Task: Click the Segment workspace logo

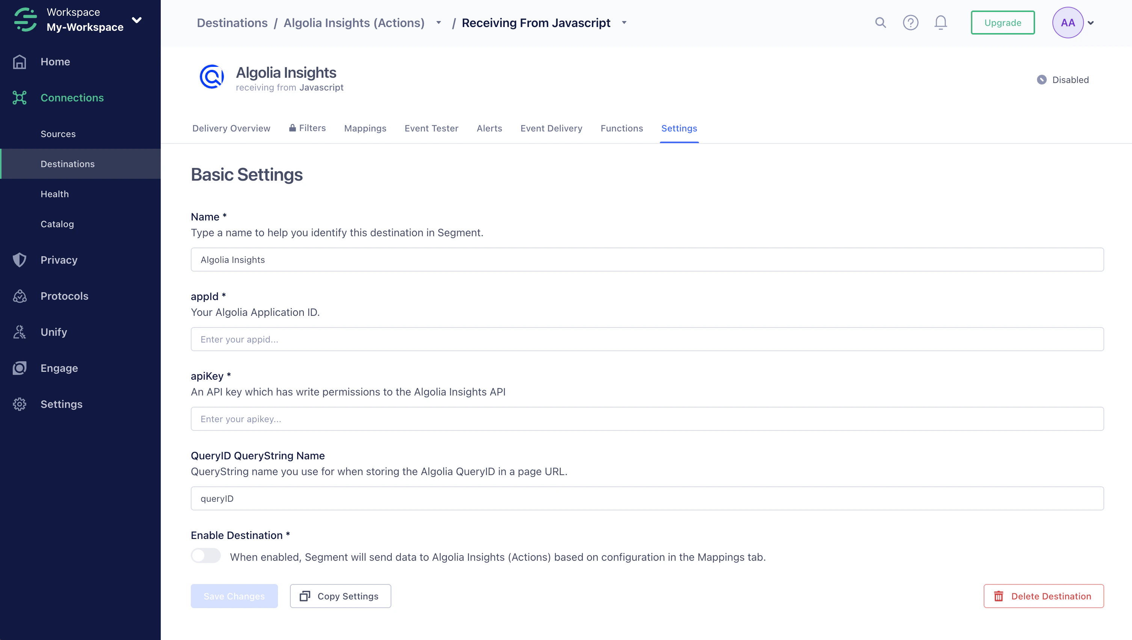Action: (25, 19)
